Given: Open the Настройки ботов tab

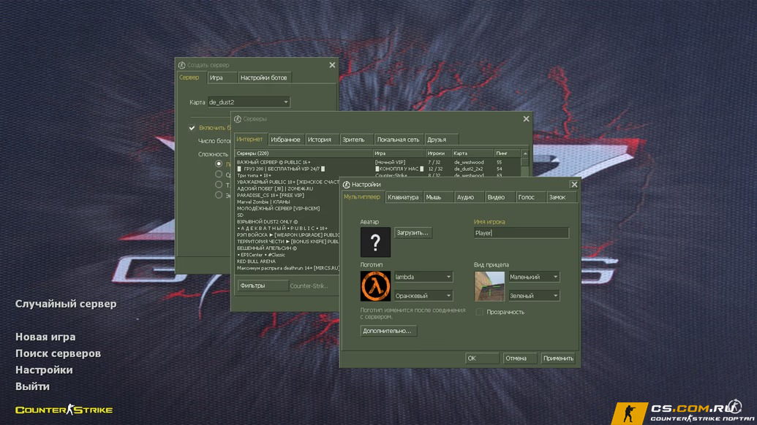Looking at the screenshot, I should tap(265, 77).
